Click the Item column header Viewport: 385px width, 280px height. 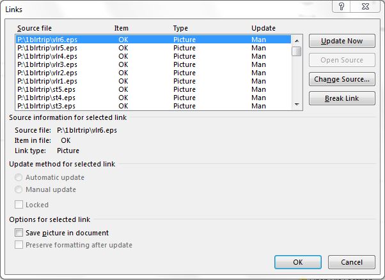point(122,28)
